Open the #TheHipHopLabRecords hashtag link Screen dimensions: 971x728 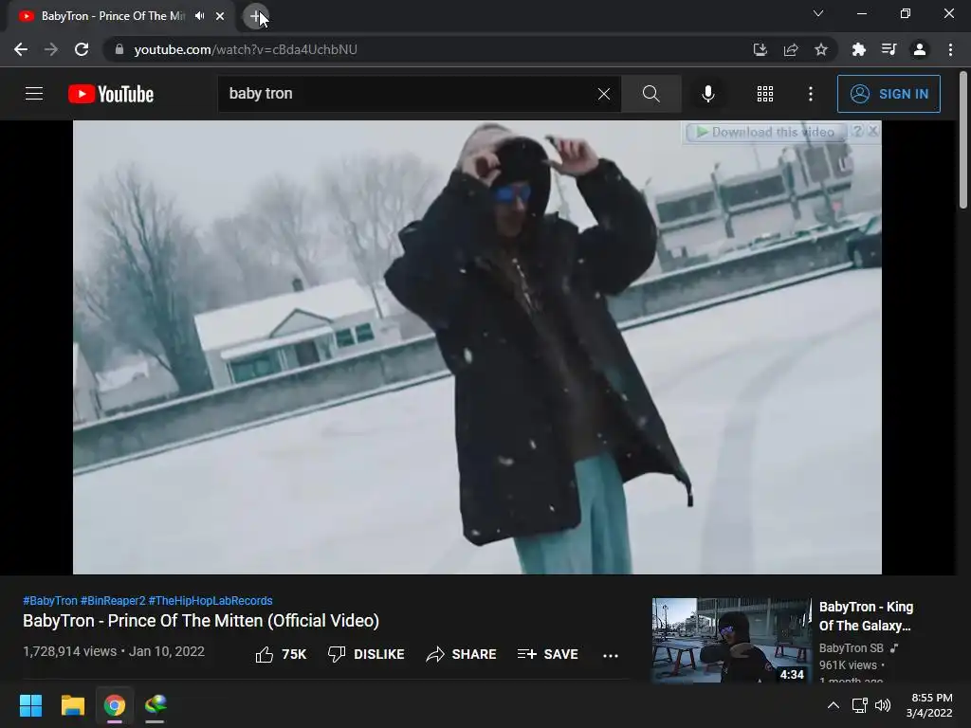click(211, 600)
